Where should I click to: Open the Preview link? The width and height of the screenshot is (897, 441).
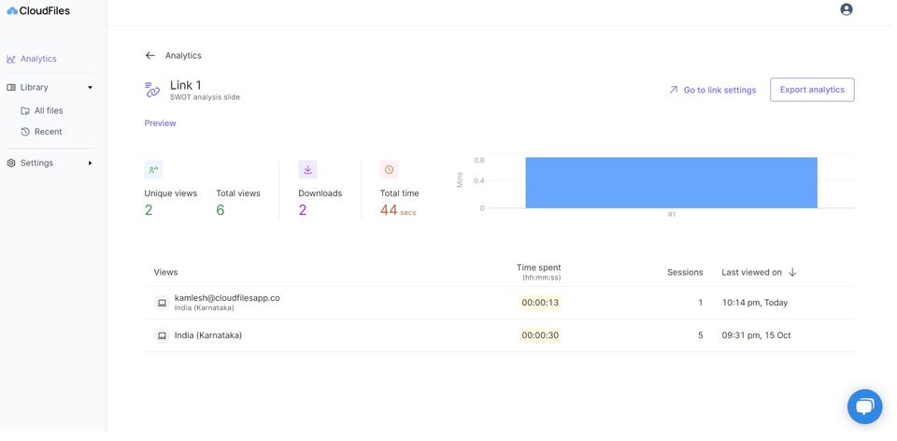[x=160, y=123]
